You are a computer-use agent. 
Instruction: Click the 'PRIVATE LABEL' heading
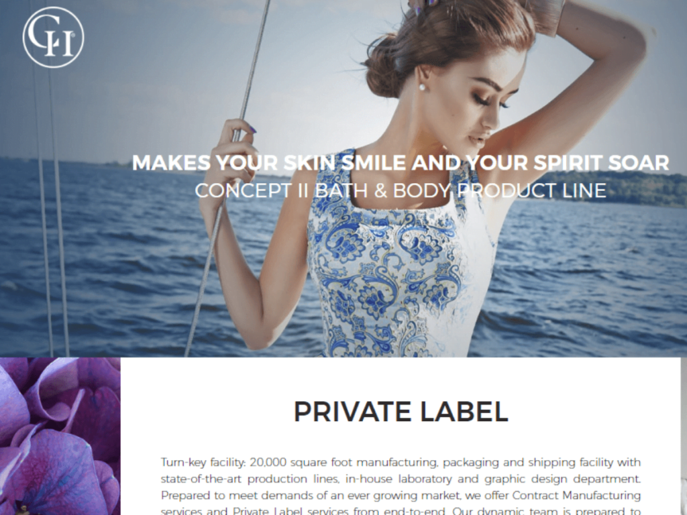click(401, 412)
